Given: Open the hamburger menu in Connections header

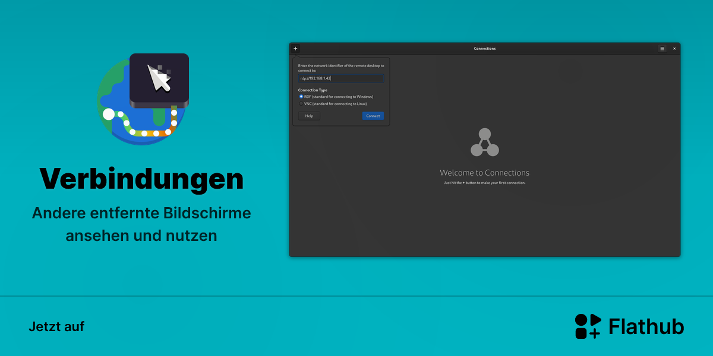Looking at the screenshot, I should [x=662, y=49].
